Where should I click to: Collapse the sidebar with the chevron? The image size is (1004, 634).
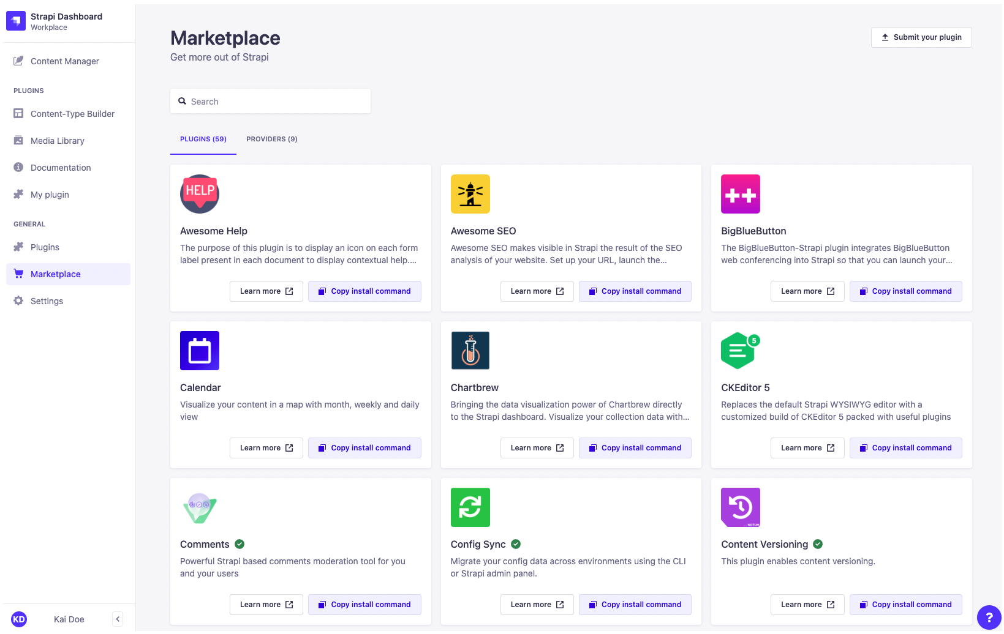pos(117,619)
